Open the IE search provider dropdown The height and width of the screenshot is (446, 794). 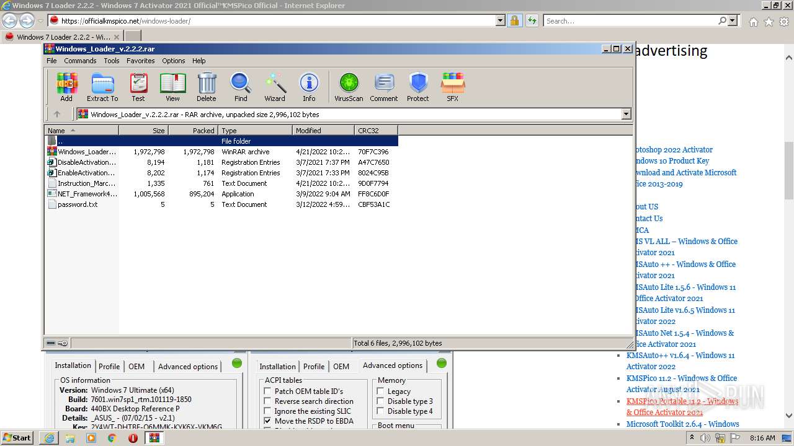click(x=733, y=20)
